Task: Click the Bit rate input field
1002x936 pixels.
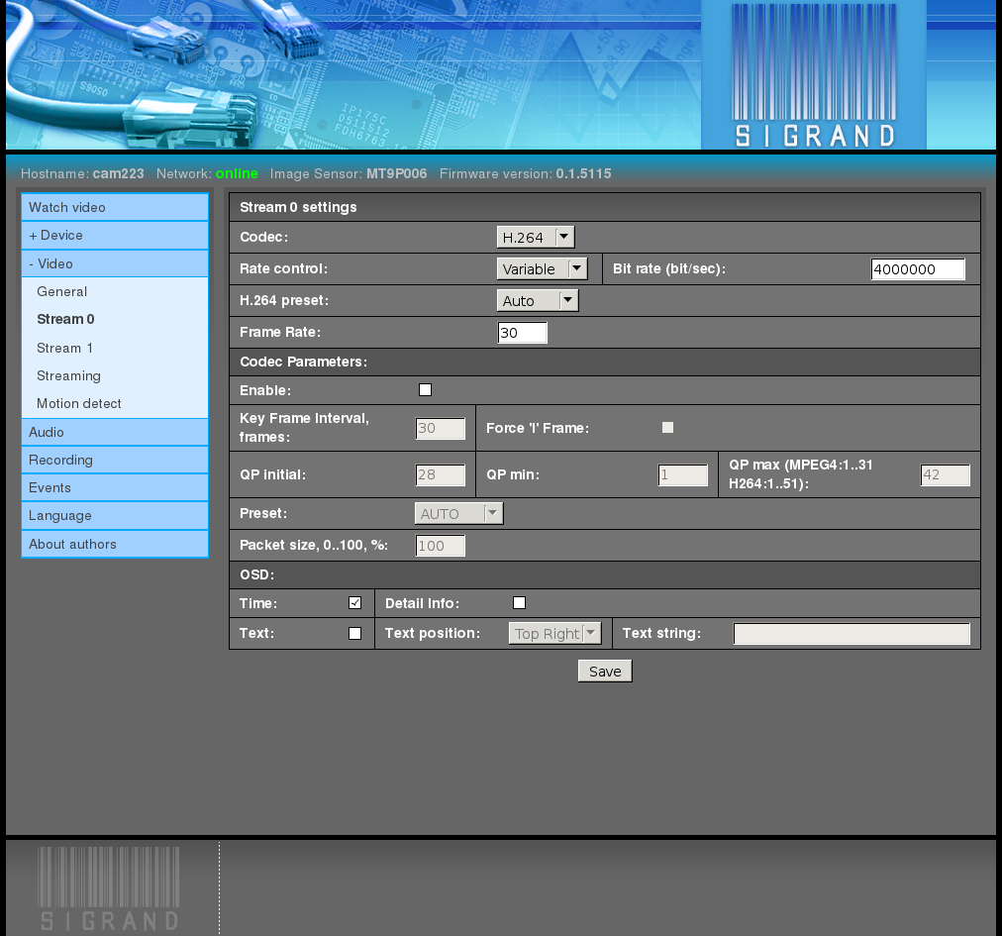Action: pyautogui.click(x=918, y=269)
